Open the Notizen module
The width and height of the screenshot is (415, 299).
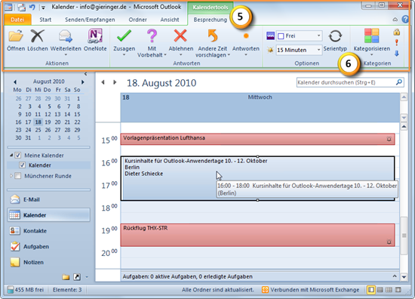[x=49, y=262]
